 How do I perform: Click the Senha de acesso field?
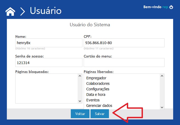pyautogui.click(x=49, y=62)
